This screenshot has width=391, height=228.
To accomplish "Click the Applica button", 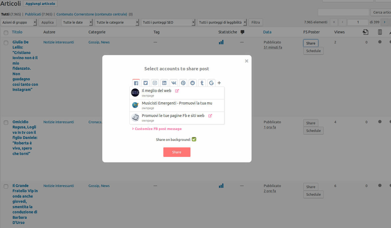I will tap(48, 22).
